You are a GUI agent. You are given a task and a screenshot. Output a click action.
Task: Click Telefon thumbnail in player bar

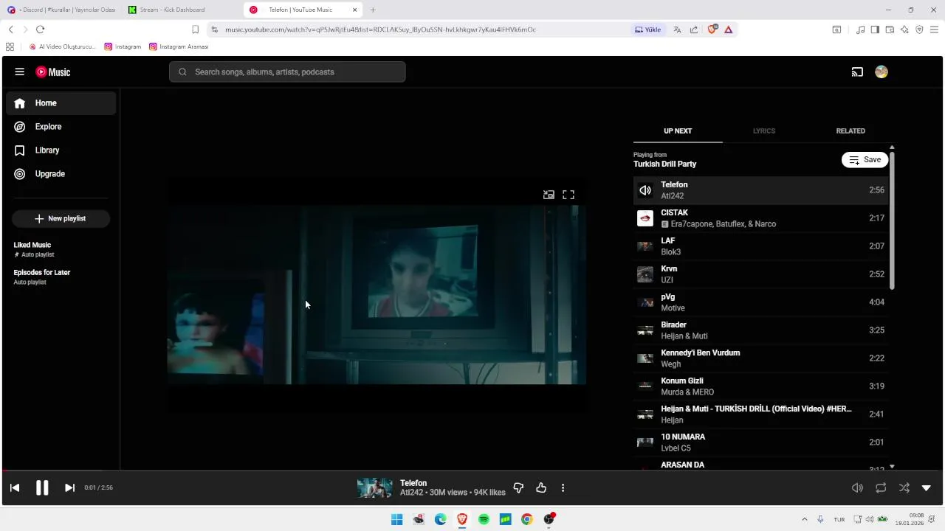click(x=374, y=487)
